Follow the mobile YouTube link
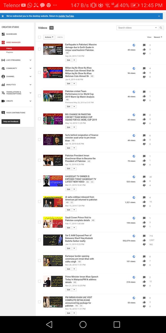This screenshot has width=166, height=333. click(66, 16)
